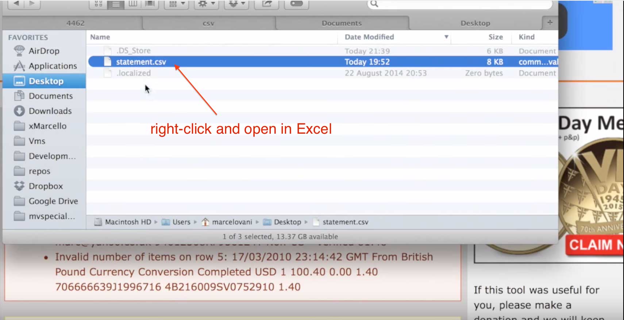Sort files by the Name column
Image resolution: width=624 pixels, height=320 pixels.
point(100,37)
